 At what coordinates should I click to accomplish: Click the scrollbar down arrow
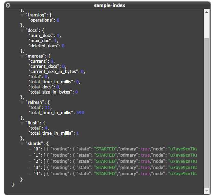point(206,190)
